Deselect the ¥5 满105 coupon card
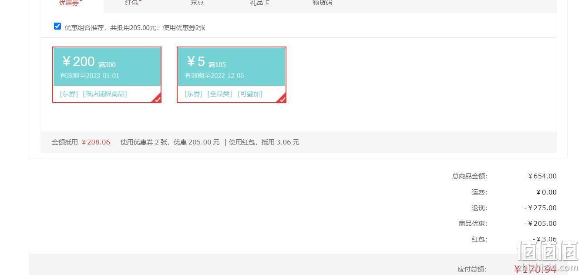 (232, 75)
